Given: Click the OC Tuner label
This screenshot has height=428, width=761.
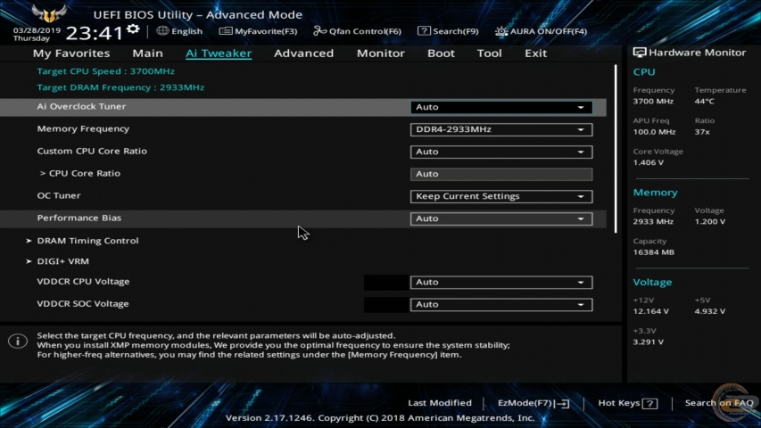Looking at the screenshot, I should pyautogui.click(x=59, y=195).
